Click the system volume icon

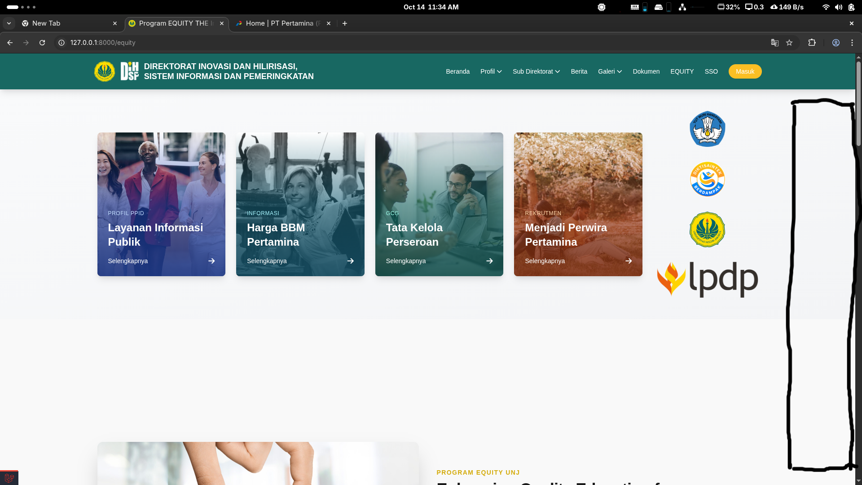838,7
